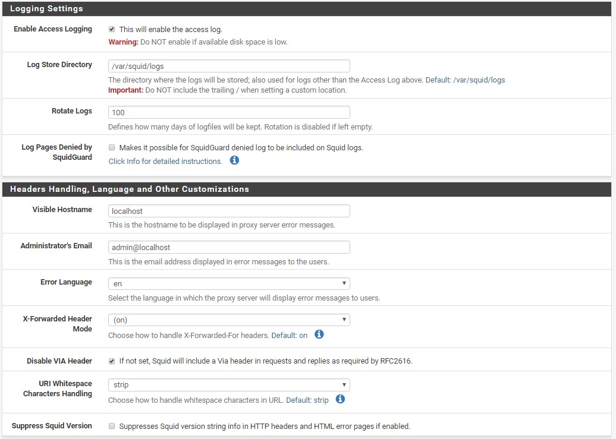Image resolution: width=616 pixels, height=439 pixels.
Task: Open info icon for SquidGuard denied log
Action: point(234,160)
